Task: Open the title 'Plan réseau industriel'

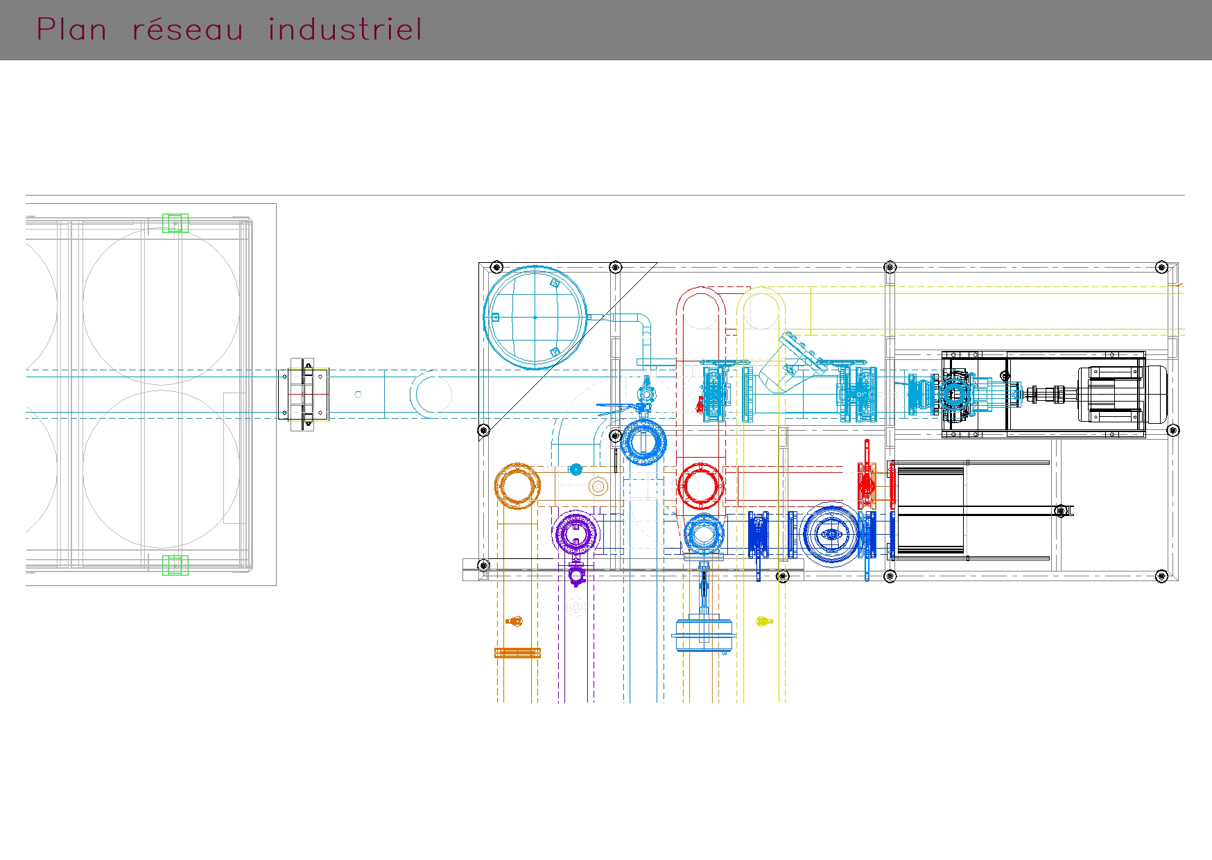Action: pos(229,29)
